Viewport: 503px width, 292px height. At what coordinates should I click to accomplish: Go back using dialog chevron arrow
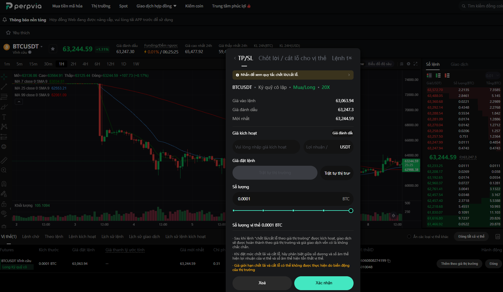coord(235,58)
